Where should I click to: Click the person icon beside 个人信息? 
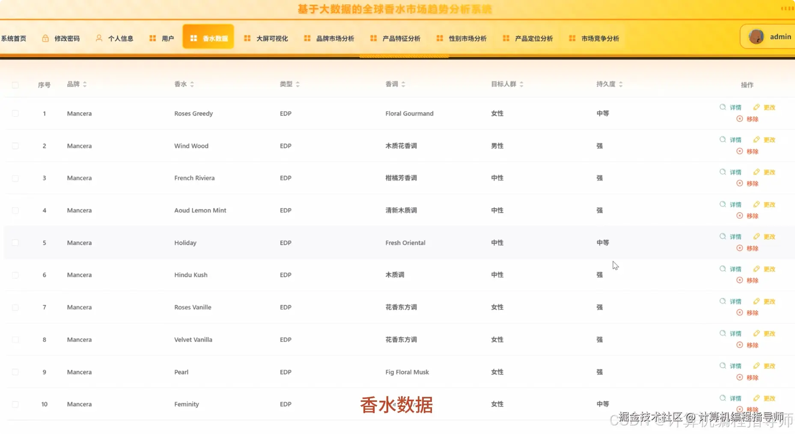point(99,38)
